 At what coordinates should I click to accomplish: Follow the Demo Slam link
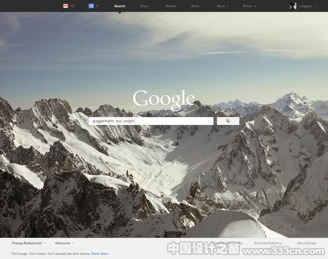pos(100,254)
